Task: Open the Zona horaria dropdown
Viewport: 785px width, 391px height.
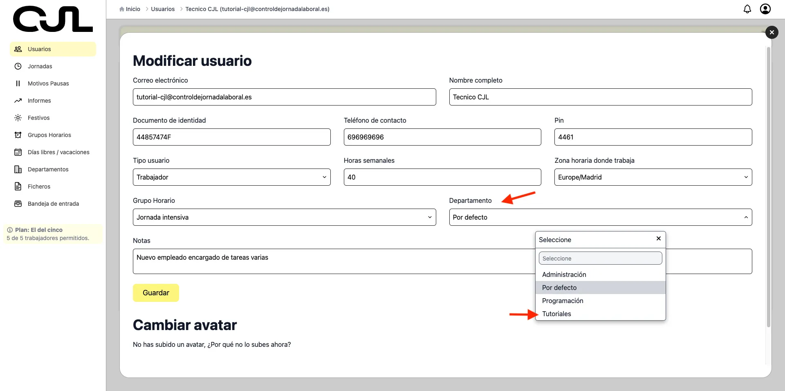Action: tap(653, 177)
